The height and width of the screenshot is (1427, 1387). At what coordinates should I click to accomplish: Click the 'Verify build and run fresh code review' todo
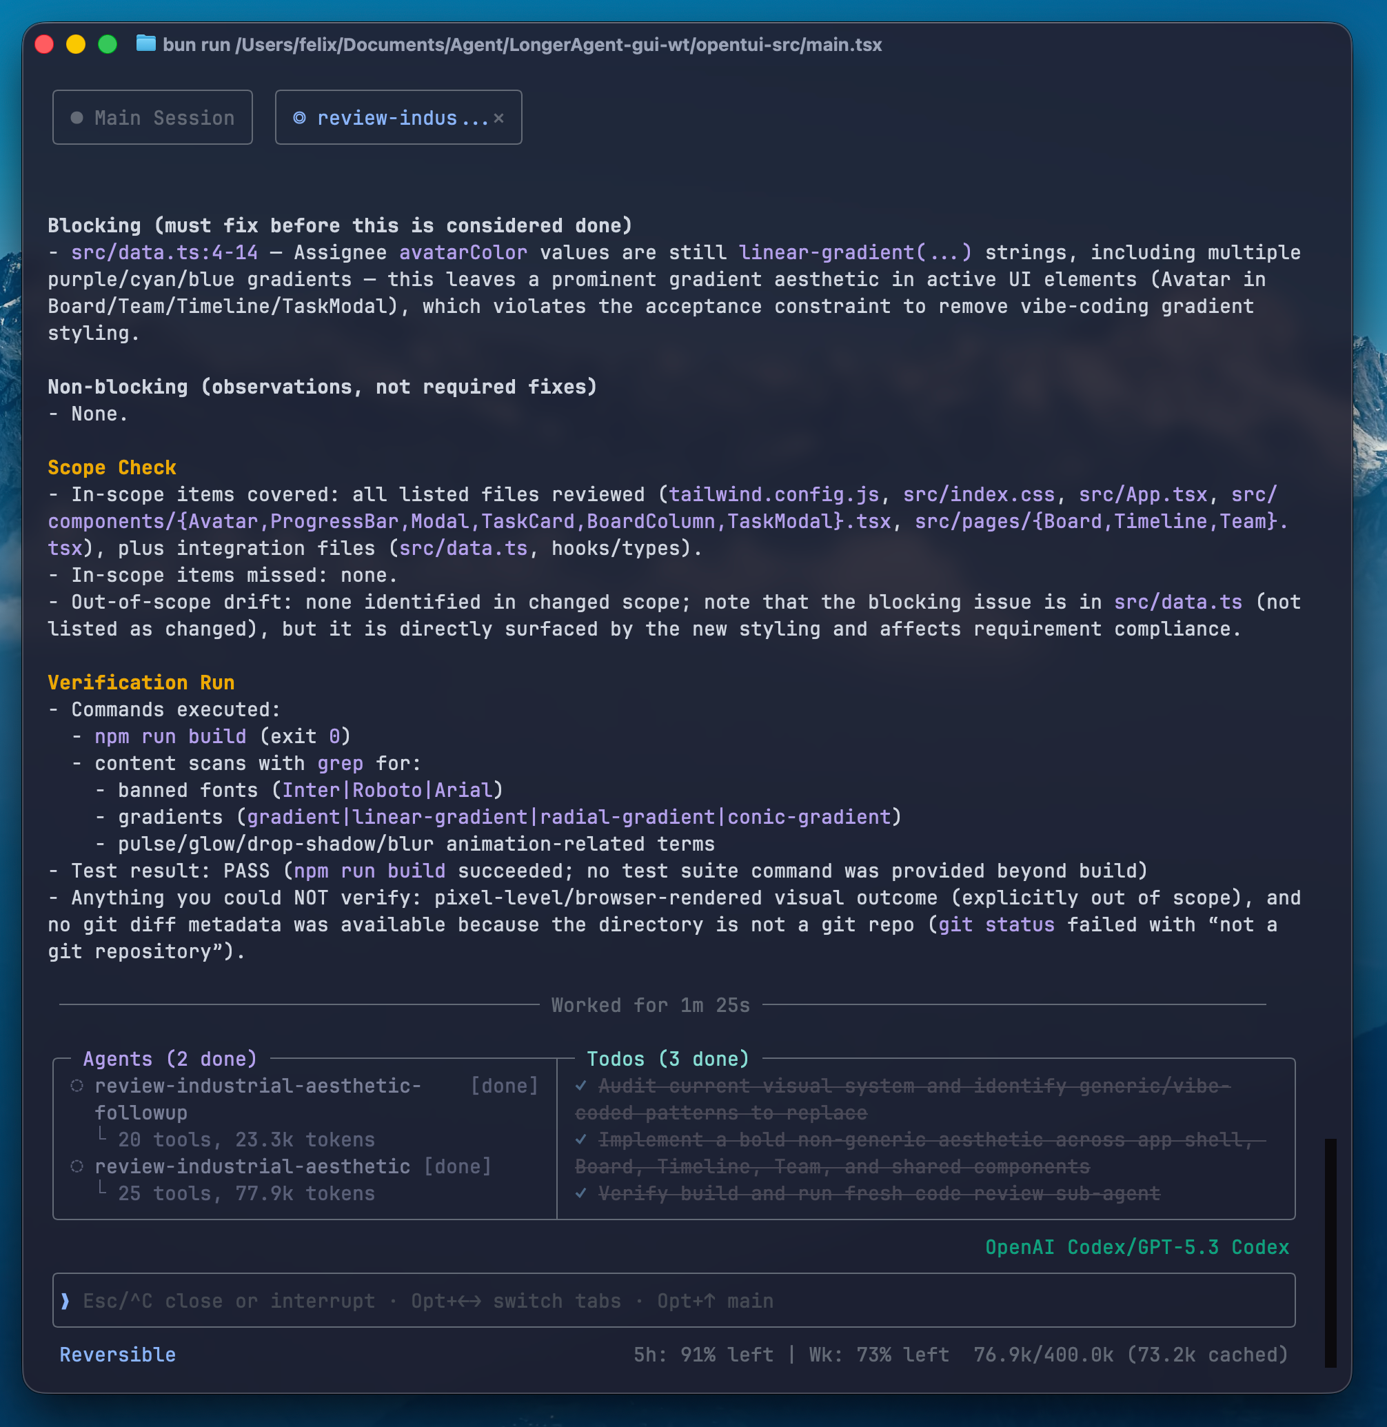pyautogui.click(x=879, y=1193)
